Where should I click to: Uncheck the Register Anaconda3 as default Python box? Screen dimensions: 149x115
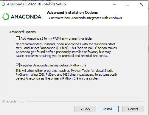point(18,65)
